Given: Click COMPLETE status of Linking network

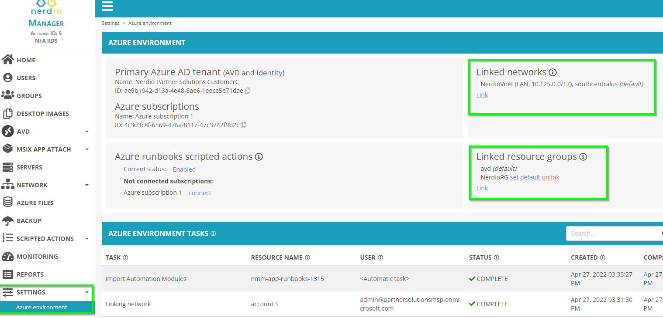Looking at the screenshot, I should point(488,304).
